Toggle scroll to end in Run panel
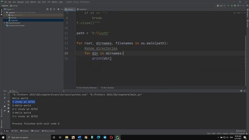Viewport: 249px width, 140px height. click(9, 105)
